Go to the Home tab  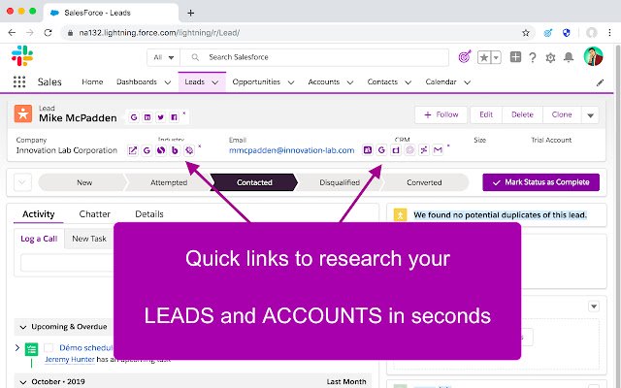(92, 81)
